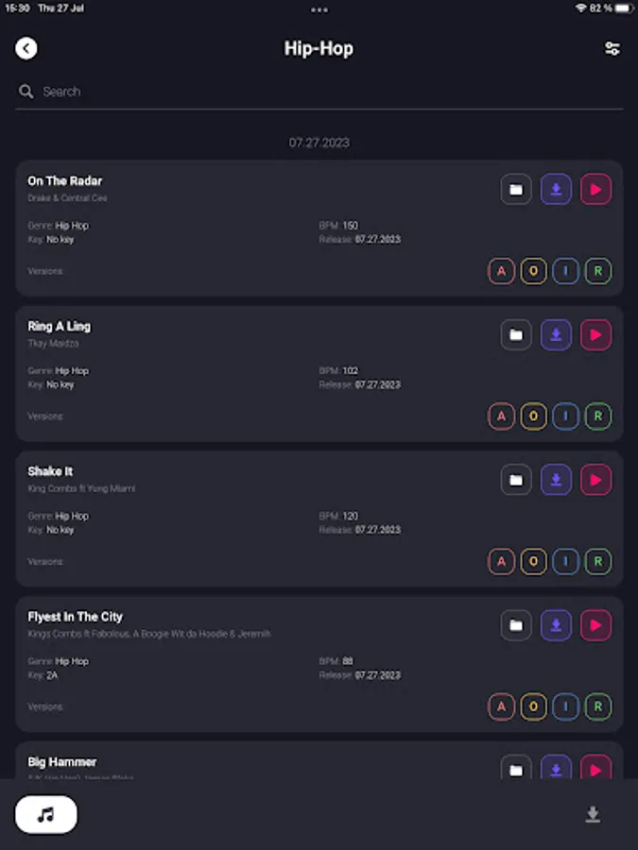Tap the back arrow button

pyautogui.click(x=26, y=48)
